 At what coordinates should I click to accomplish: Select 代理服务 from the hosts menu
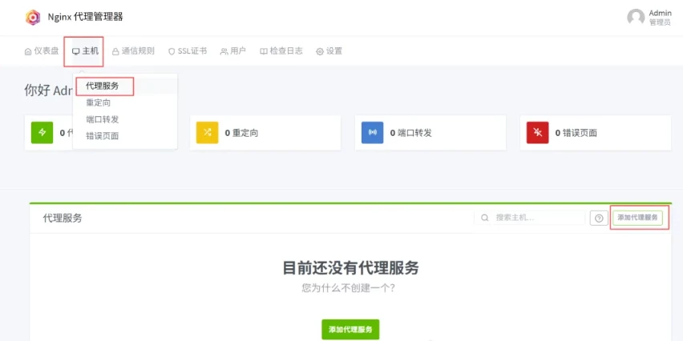tap(103, 86)
